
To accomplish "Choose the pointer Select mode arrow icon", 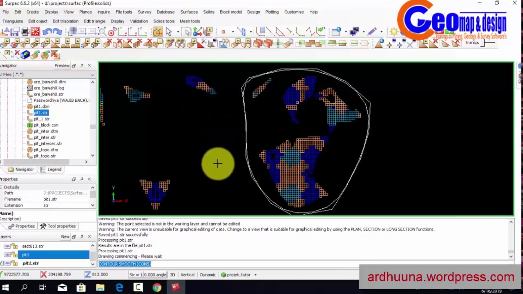I will pyautogui.click(x=168, y=31).
